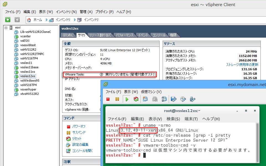Image resolution: width=266 pixels, height=166 pixels.
Task: Click the green back navigation arrow
Action: point(8,20)
